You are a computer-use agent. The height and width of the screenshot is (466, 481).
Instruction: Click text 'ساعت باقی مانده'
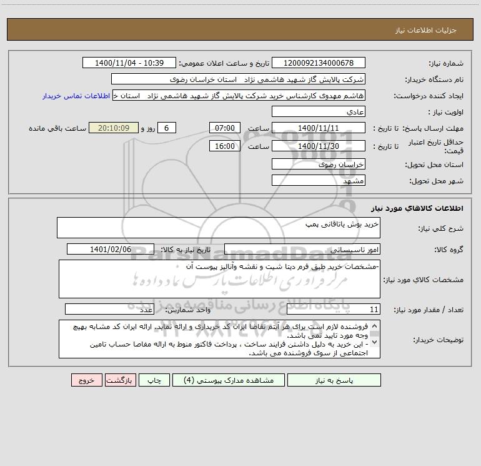point(57,128)
